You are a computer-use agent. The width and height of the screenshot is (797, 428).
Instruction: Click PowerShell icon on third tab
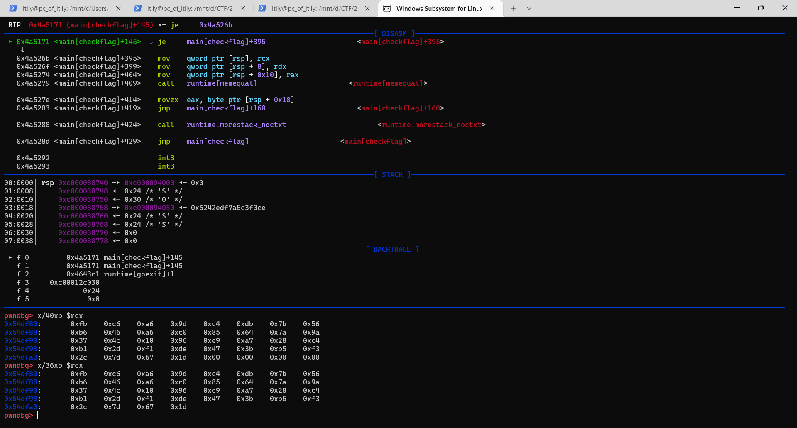[x=262, y=8]
